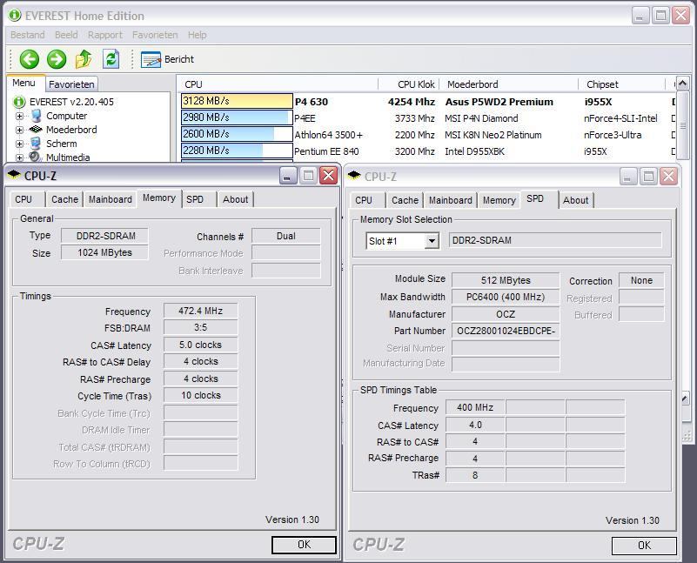Refresh the EVEREST page with the reload icon
Screen dimensions: 697x563
pos(111,59)
